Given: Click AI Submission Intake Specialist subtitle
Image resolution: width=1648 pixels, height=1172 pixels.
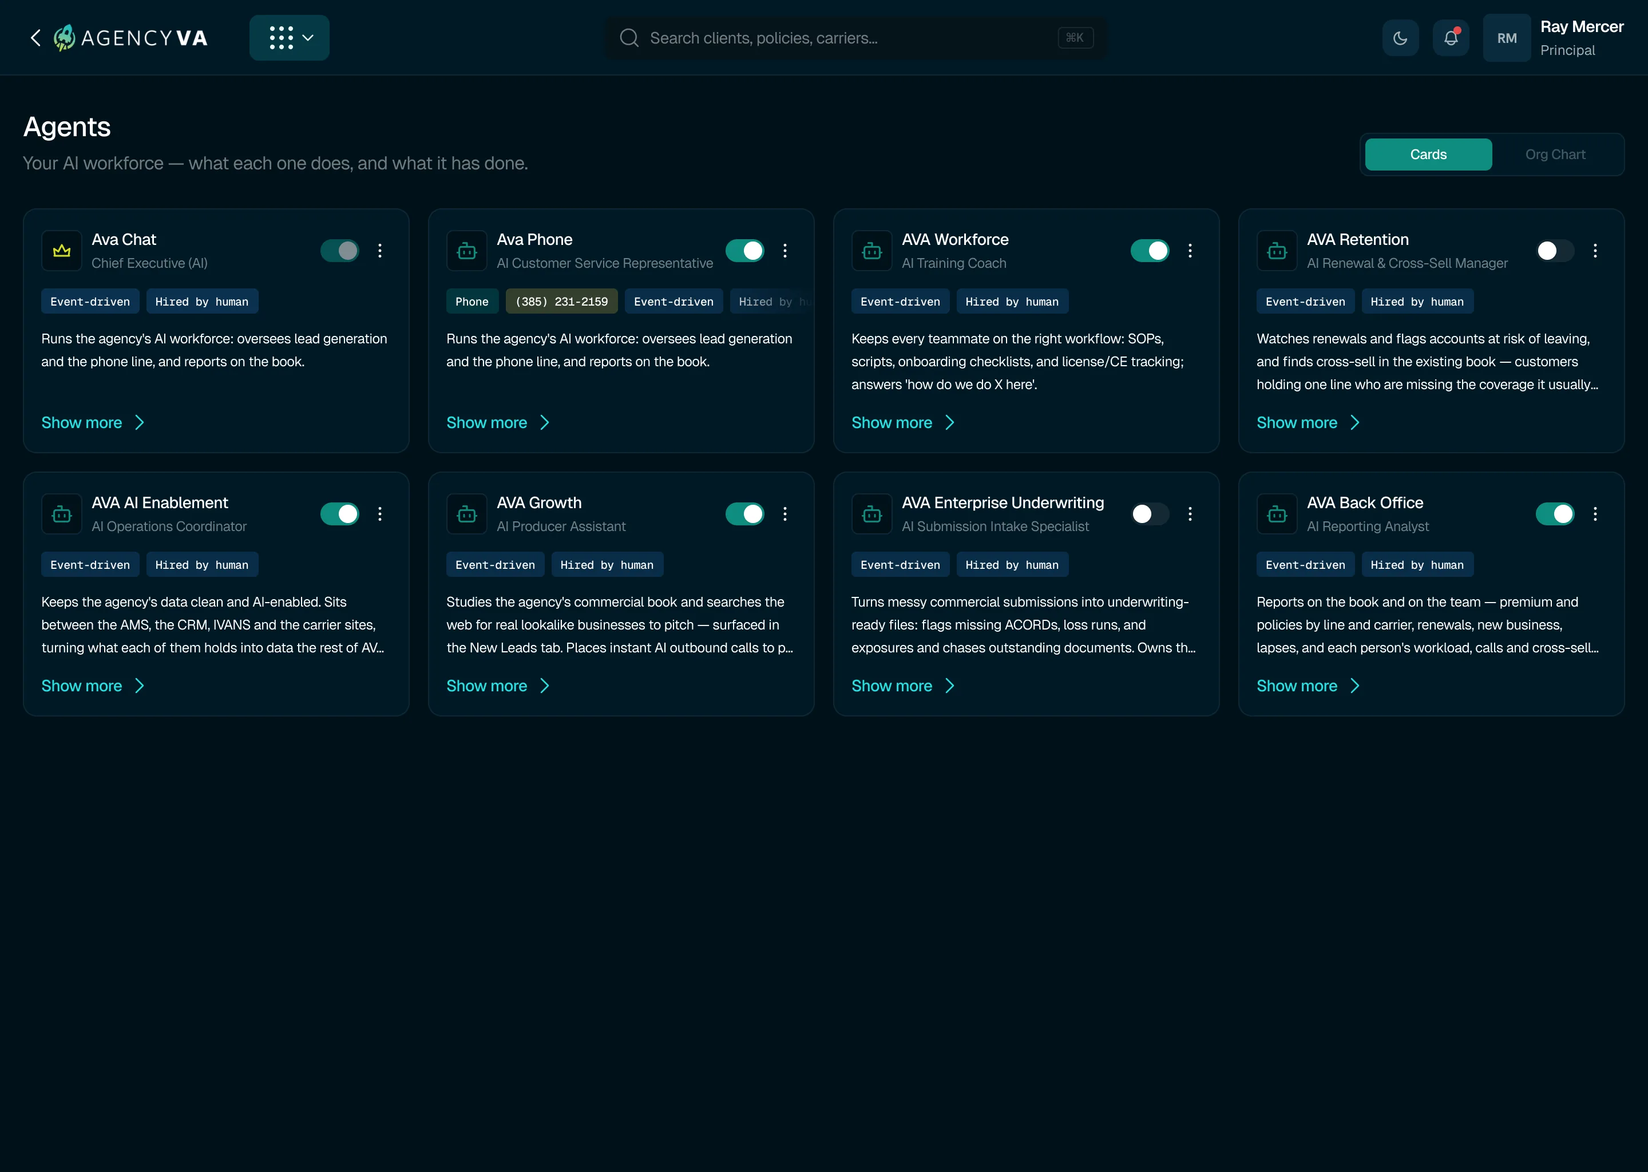Looking at the screenshot, I should (x=995, y=527).
